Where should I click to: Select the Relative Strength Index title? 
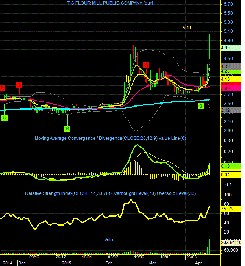pyautogui.click(x=110, y=193)
